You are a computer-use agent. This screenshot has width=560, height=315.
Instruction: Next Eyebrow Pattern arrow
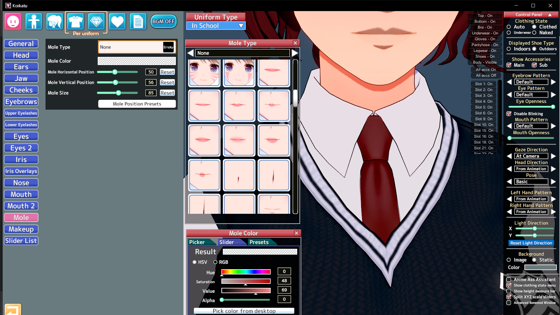[x=553, y=82]
